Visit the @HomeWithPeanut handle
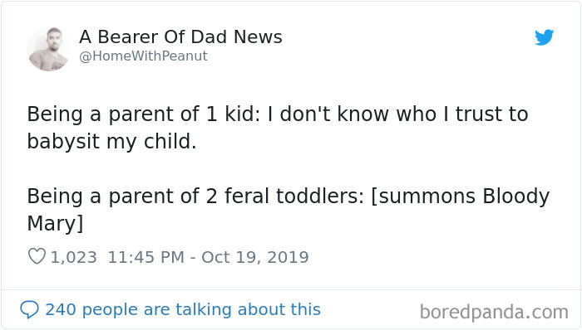 (143, 56)
